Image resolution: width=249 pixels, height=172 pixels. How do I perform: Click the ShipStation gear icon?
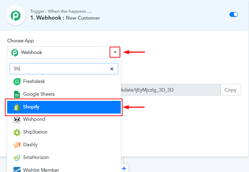pos(17,132)
